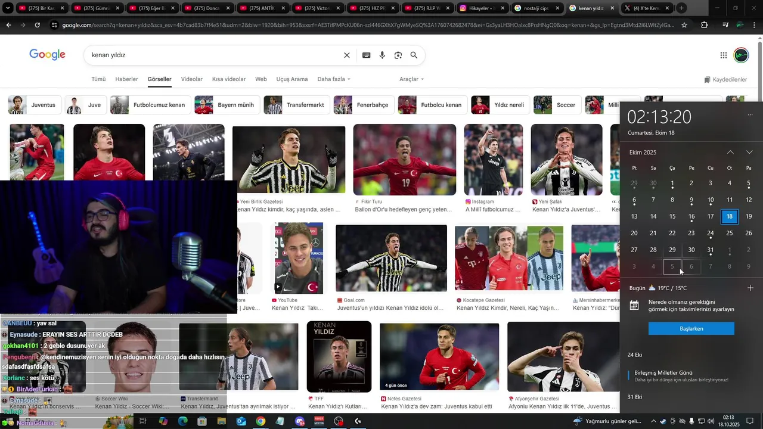Filter images by Bayern münih chip

coord(227,105)
